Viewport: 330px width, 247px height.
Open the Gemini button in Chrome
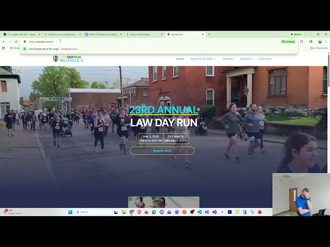coord(296,34)
